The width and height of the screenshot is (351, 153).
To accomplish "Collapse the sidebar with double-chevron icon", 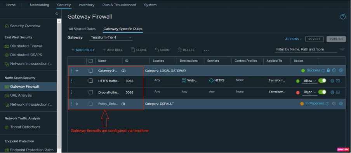I will pyautogui.click(x=57, y=14).
